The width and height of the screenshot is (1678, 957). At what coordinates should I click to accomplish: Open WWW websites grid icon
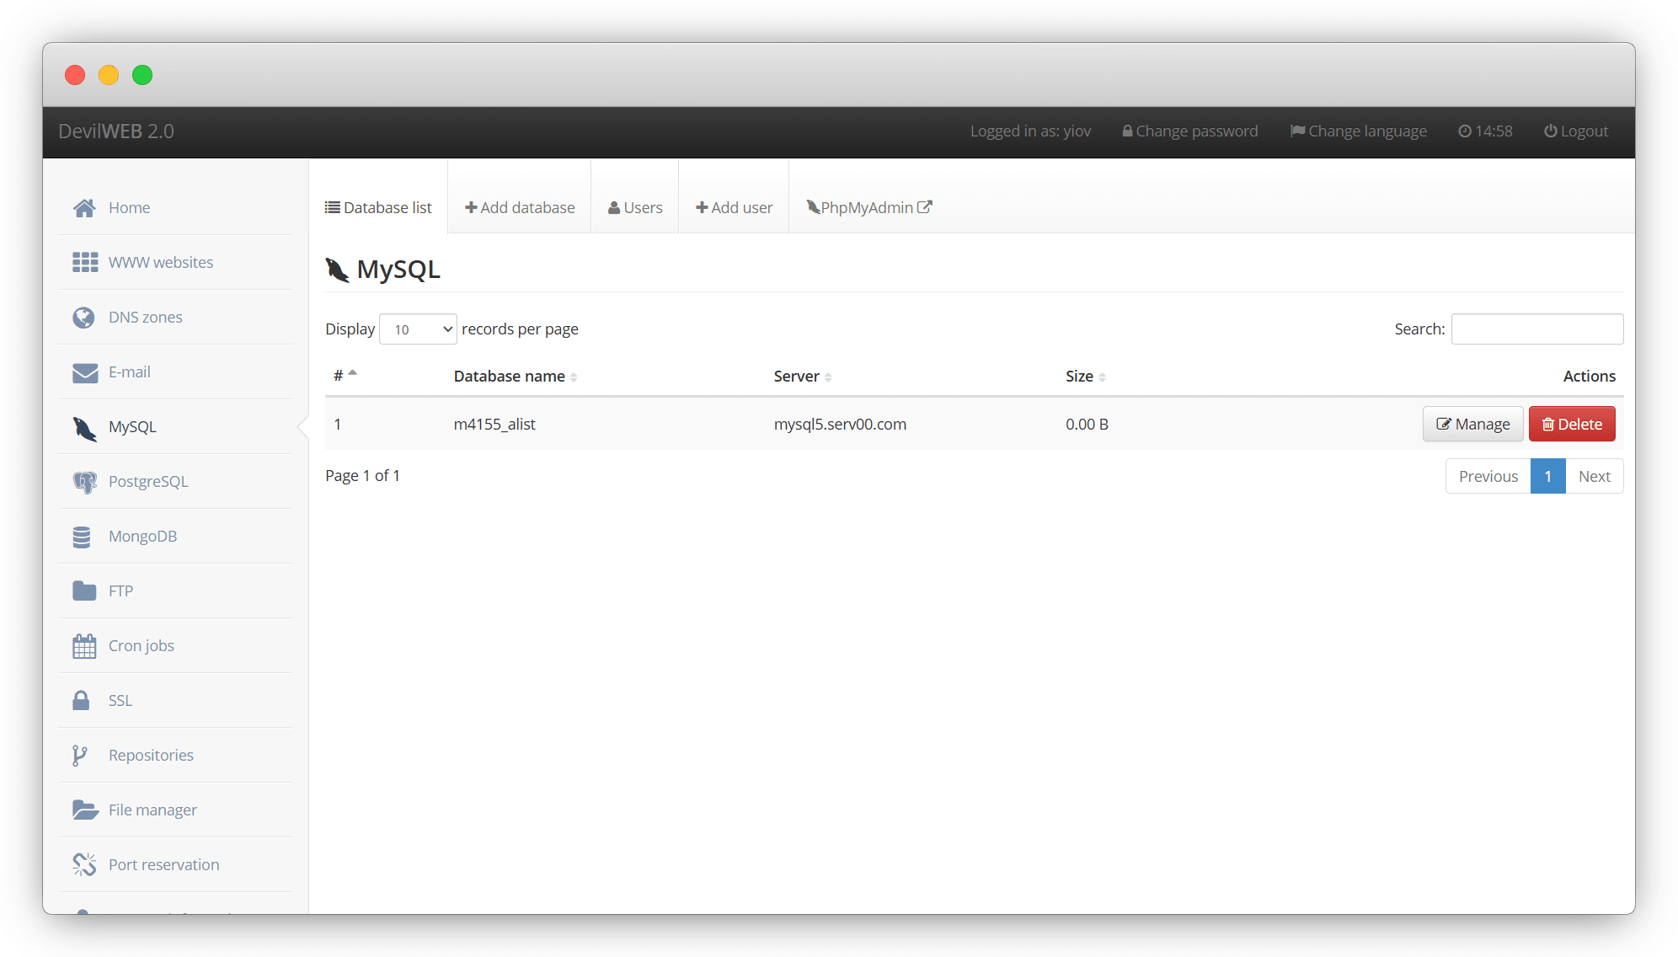click(x=84, y=263)
